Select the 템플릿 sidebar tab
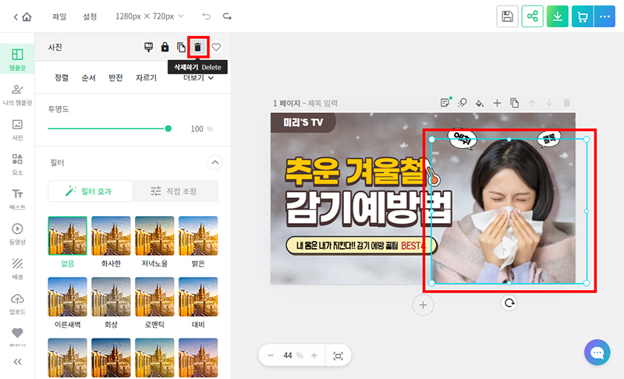Viewport: 624px width, 379px height. 17,59
